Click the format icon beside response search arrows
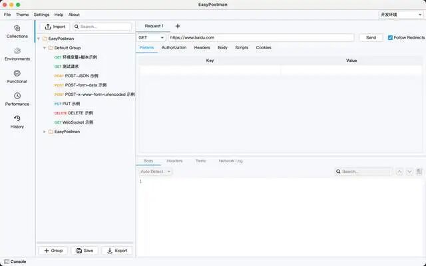This screenshot has height=266, width=426. click(419, 172)
